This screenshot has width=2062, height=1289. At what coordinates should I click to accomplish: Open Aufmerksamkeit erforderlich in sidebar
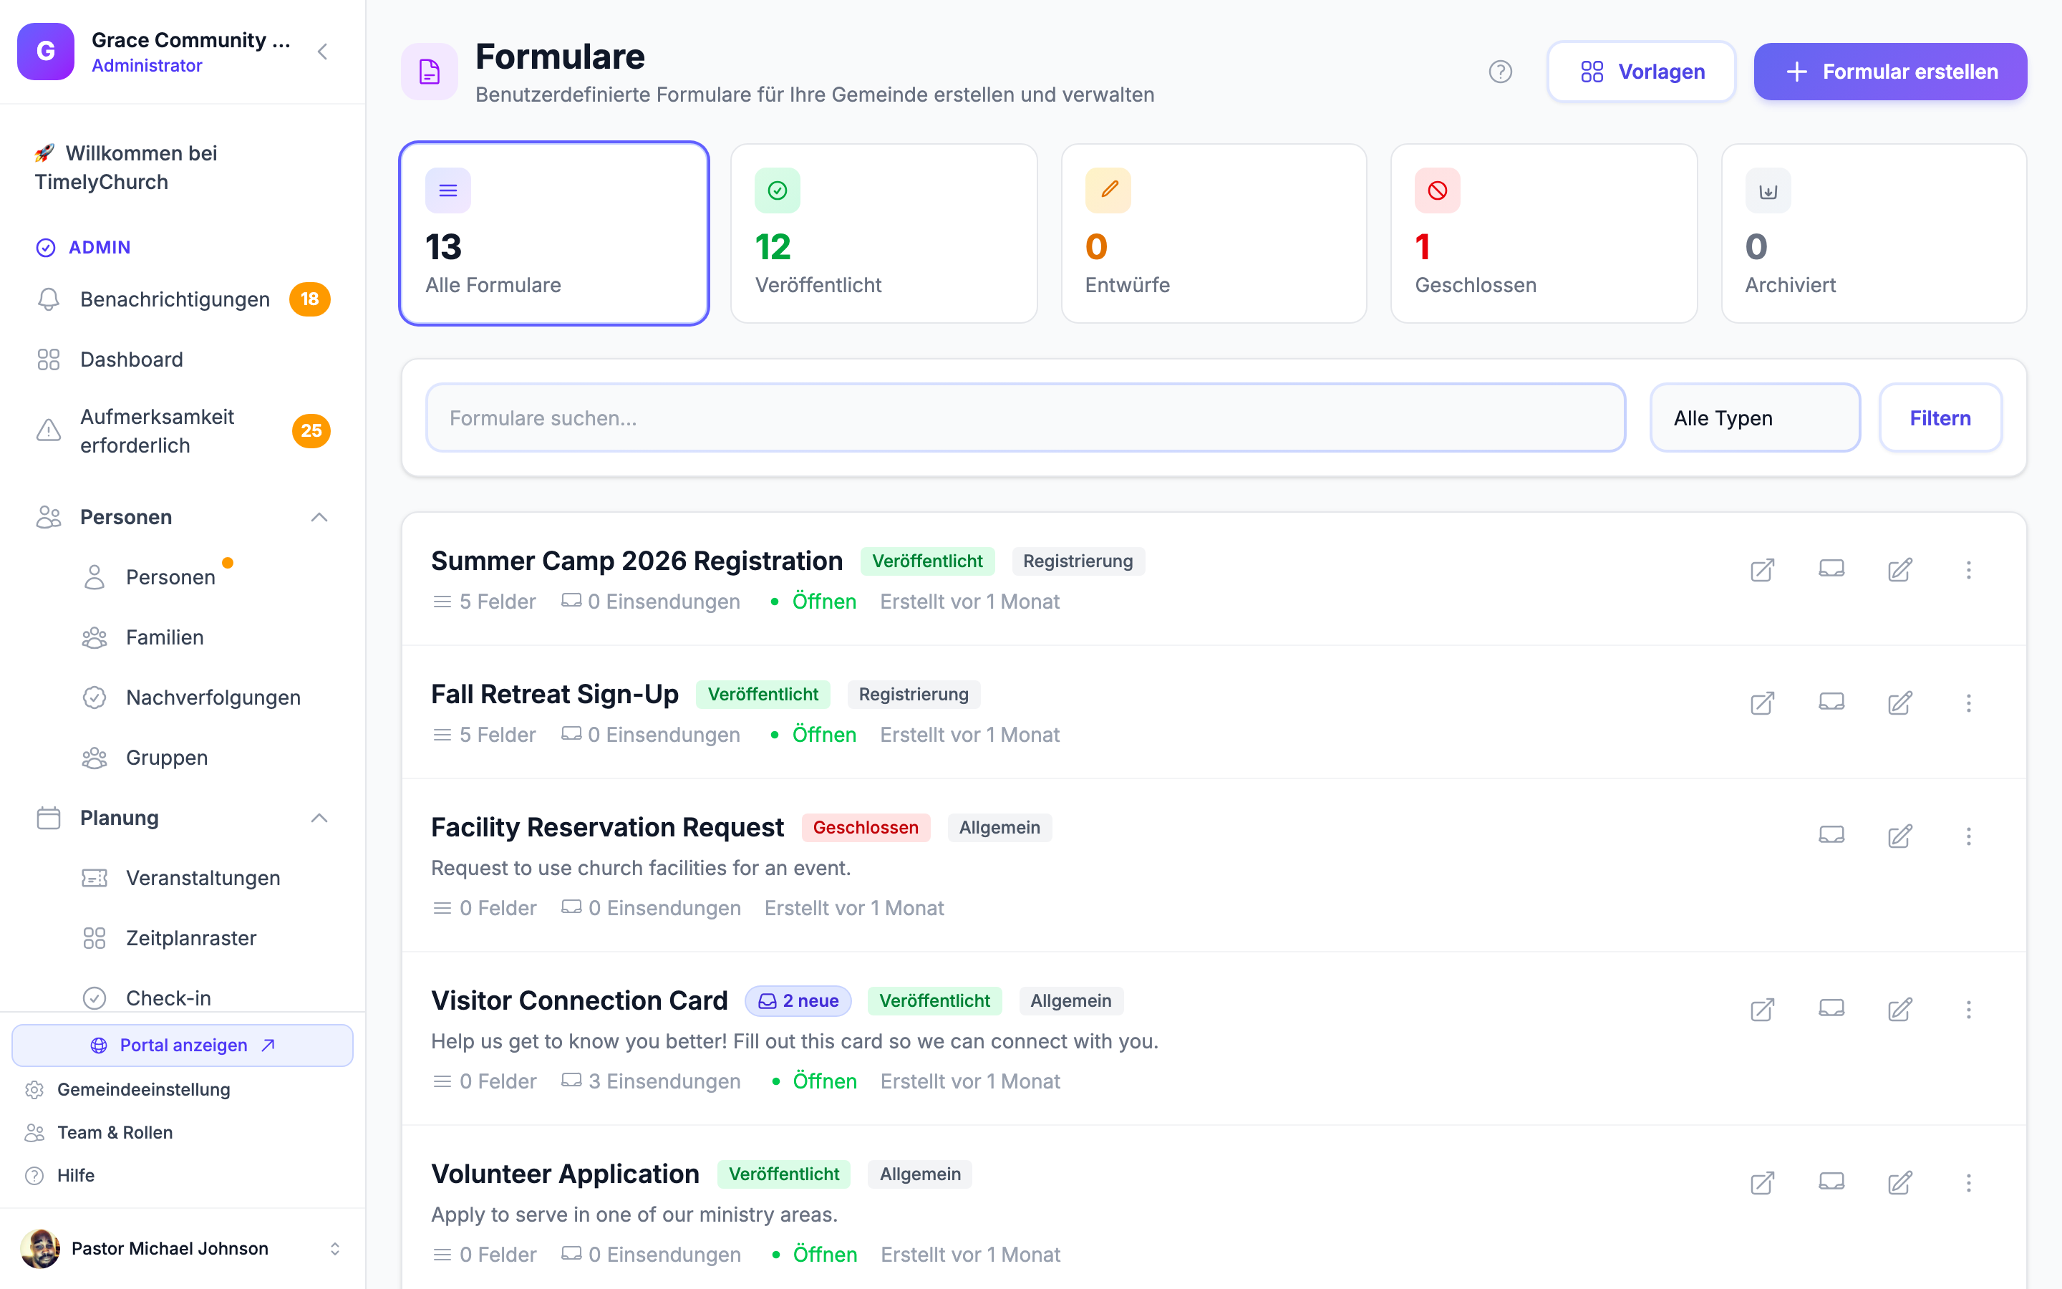coord(183,431)
